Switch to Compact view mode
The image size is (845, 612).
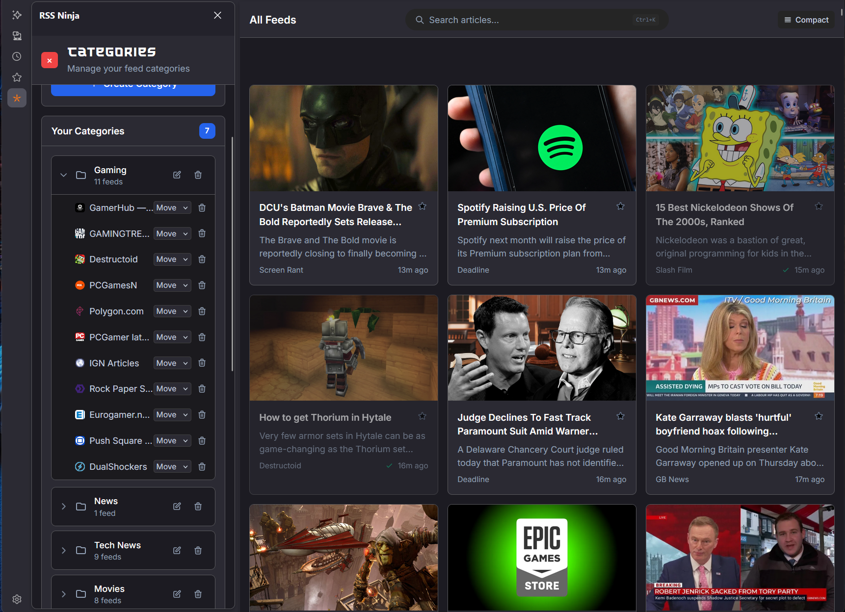coord(806,20)
